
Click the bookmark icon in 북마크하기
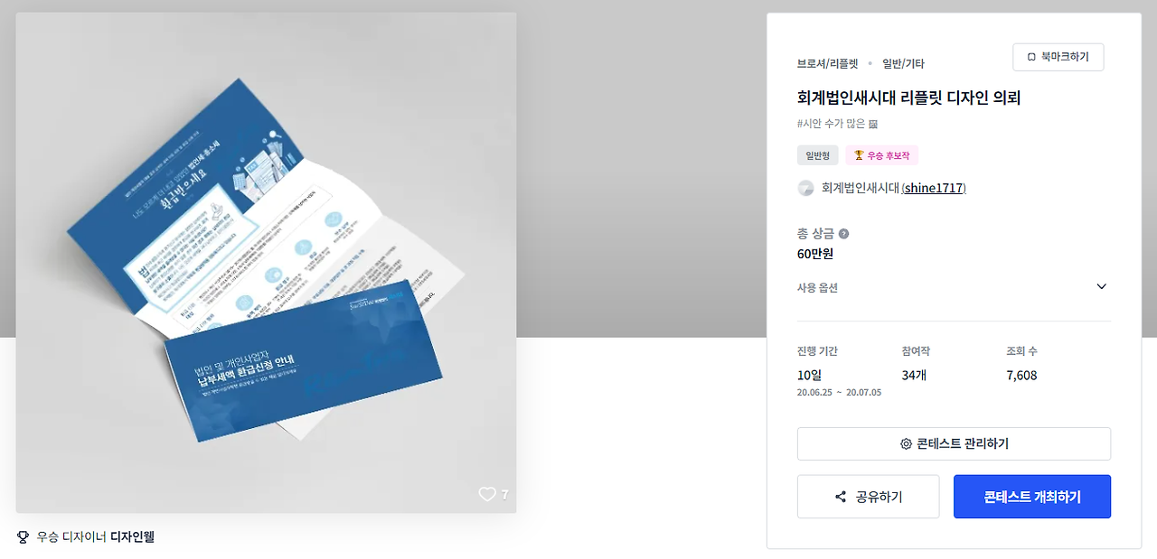[x=1031, y=57]
